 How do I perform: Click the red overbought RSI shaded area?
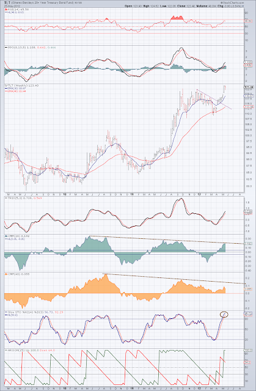pyautogui.click(x=177, y=18)
